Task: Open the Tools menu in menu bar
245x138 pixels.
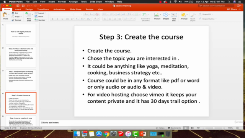Action: point(84,2)
